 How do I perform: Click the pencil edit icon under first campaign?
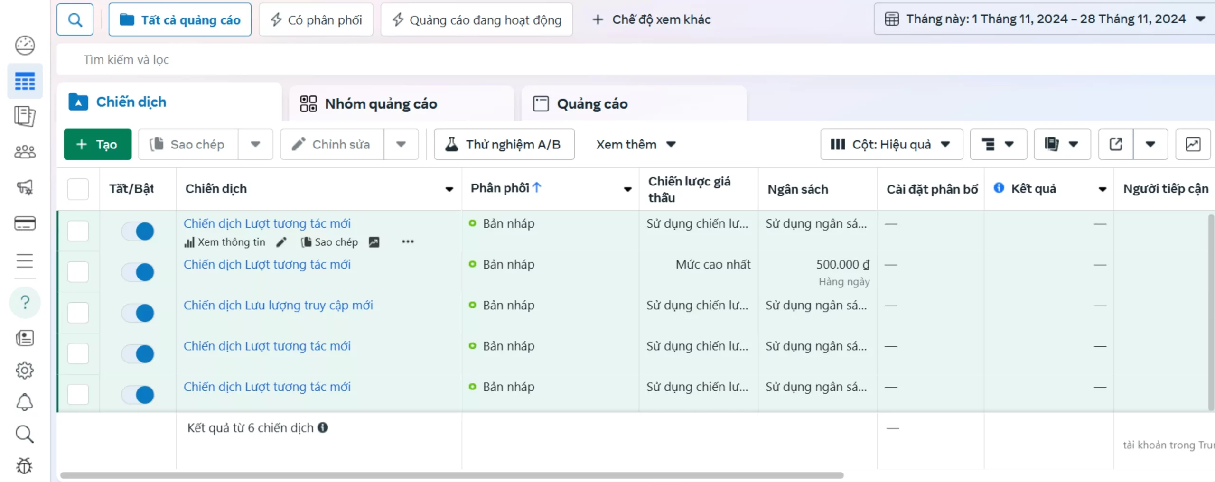(281, 242)
